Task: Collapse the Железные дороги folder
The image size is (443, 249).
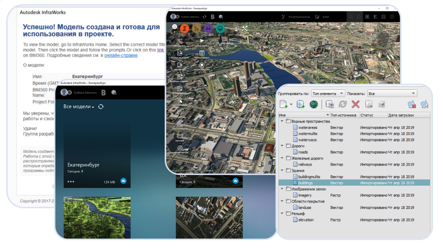Action: 282,158
